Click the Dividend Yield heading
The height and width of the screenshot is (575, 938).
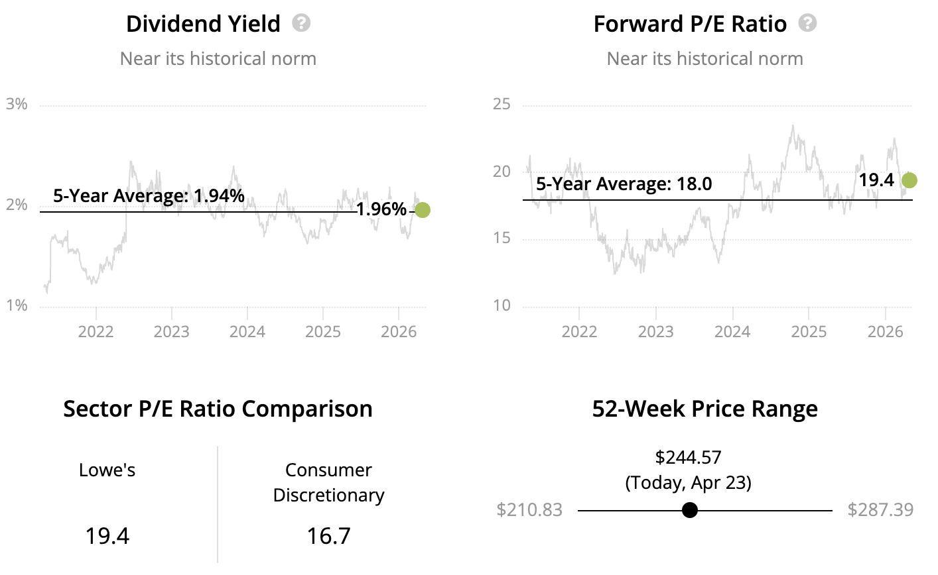point(203,25)
